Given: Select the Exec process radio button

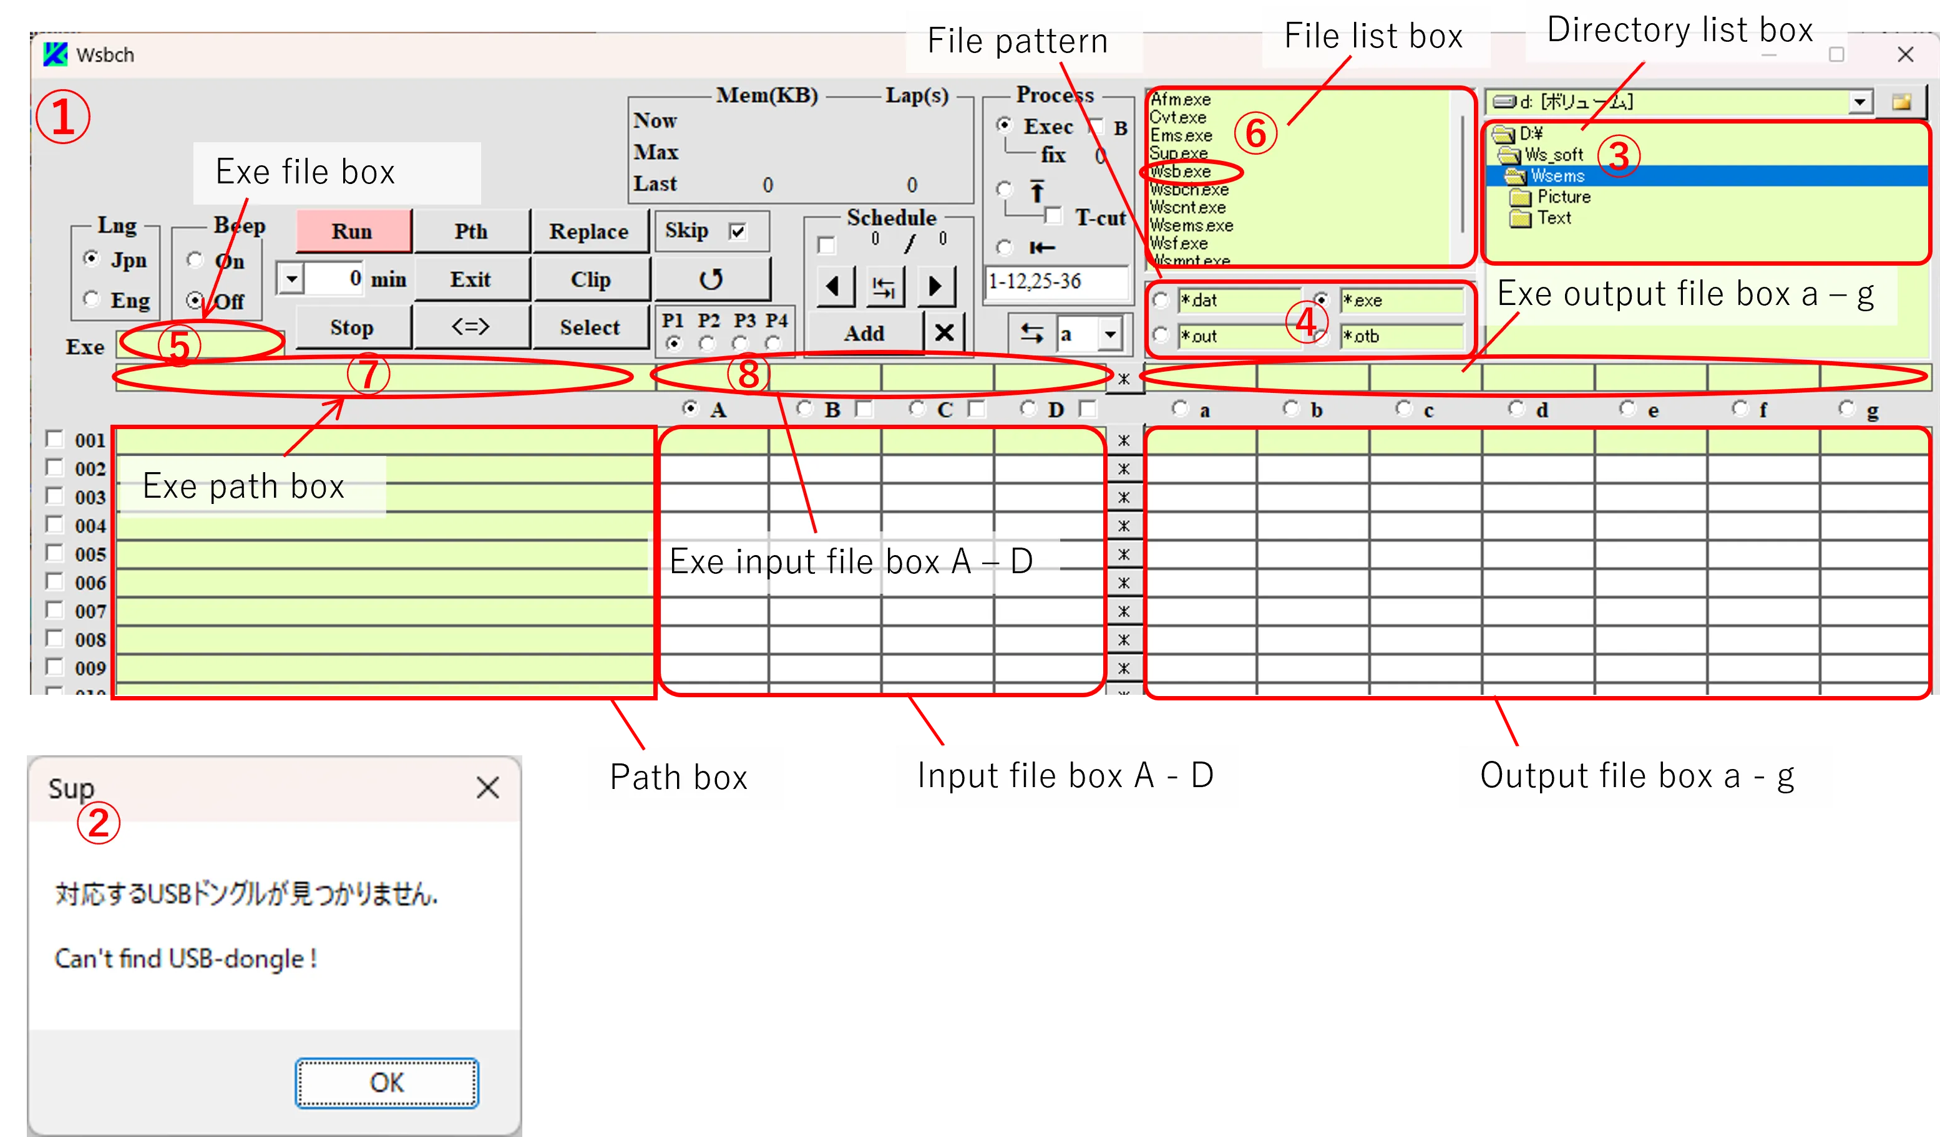Looking at the screenshot, I should (x=1005, y=124).
